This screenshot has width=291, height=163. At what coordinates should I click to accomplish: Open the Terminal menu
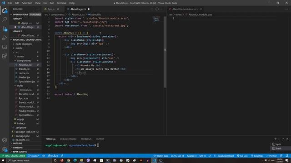(x=62, y=3)
